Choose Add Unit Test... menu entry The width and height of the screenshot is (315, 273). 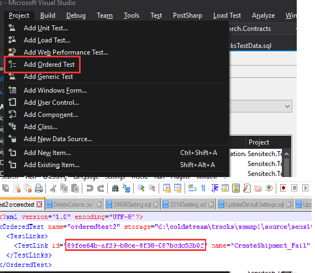(x=117, y=28)
